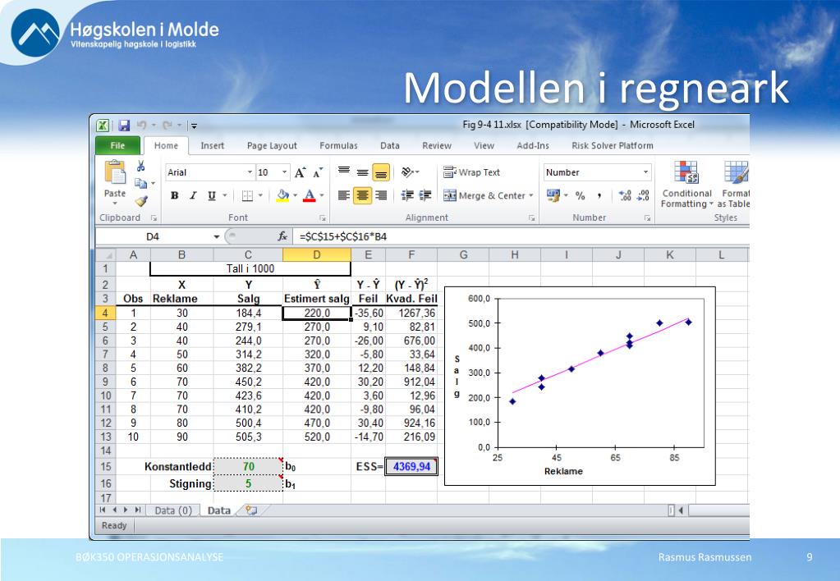
Task: Open the Customize Quick Access Toolbar dropdown
Action: pos(194,126)
